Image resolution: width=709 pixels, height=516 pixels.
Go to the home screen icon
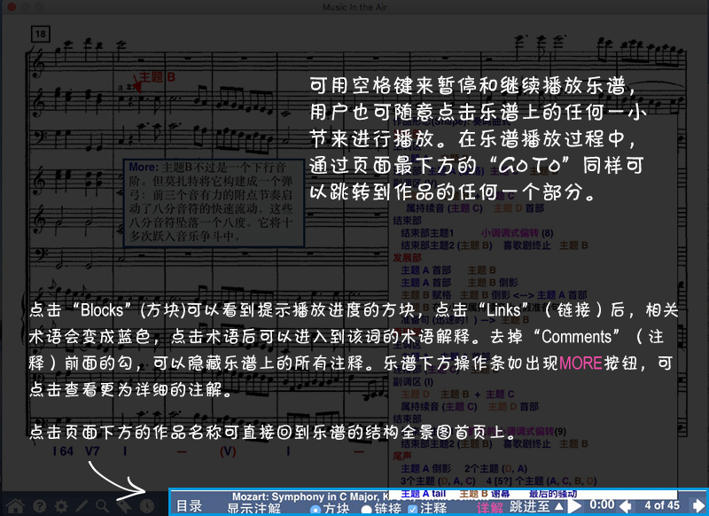click(15, 505)
